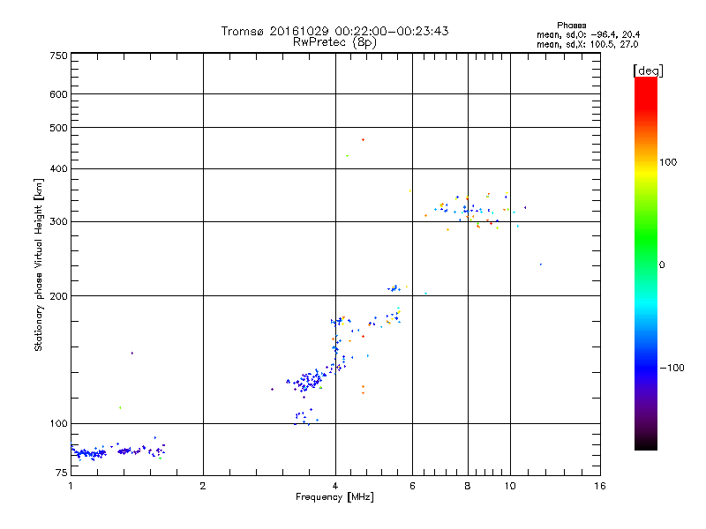
Task: Click the x-axis tick label '10'
Action: (510, 486)
